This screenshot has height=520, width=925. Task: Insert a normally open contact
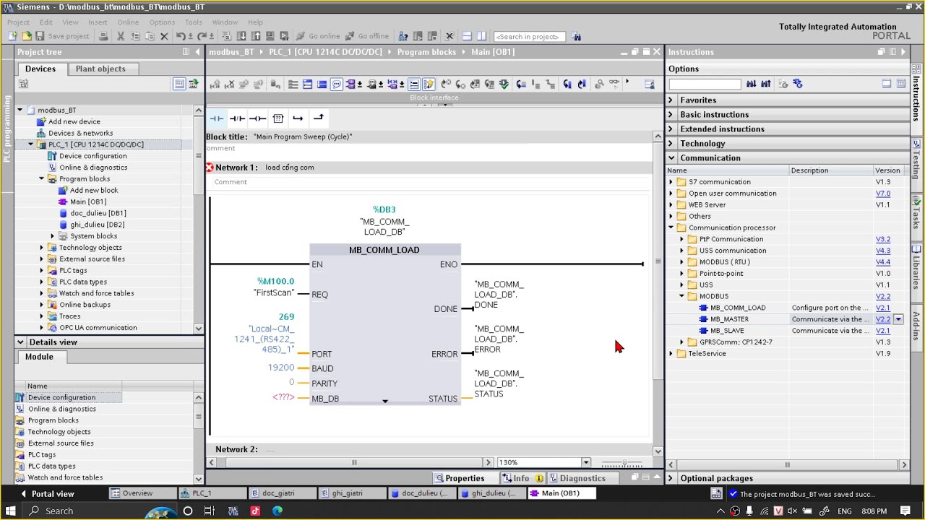pyautogui.click(x=216, y=118)
